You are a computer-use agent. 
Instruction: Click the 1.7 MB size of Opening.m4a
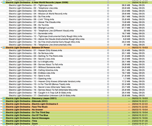[126, 79]
